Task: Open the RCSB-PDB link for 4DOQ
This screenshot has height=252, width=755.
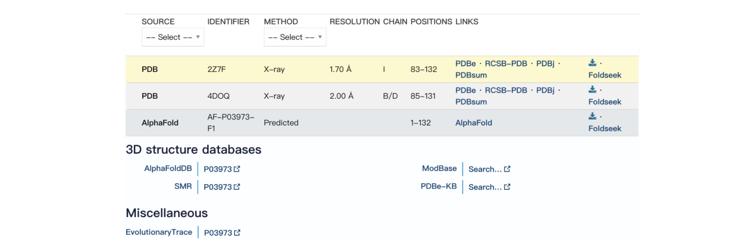Action: coord(506,91)
